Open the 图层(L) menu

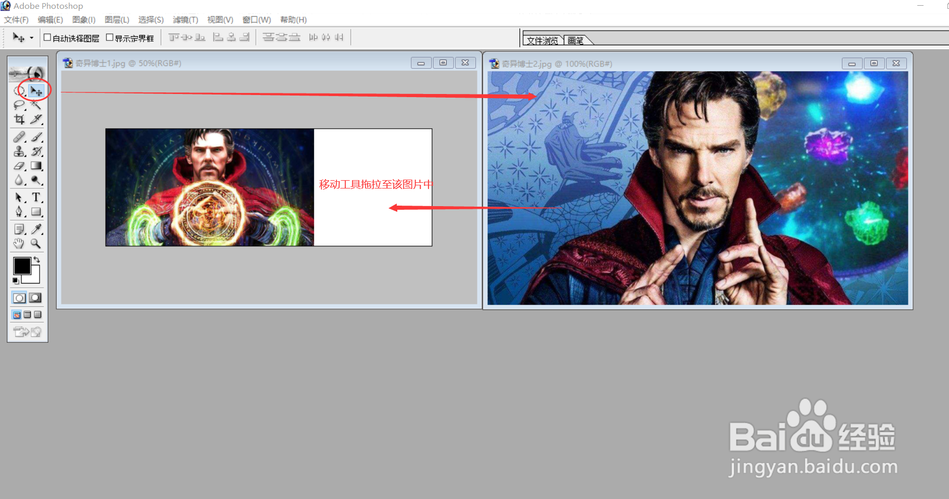coord(117,20)
